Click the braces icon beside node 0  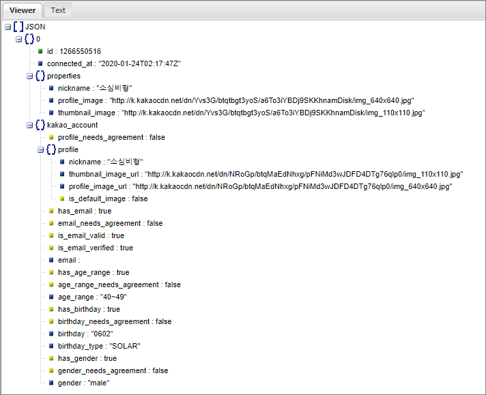(29, 39)
